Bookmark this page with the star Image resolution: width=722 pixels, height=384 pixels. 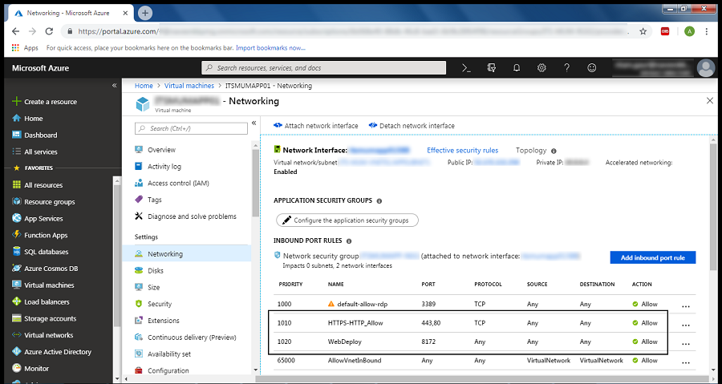pos(643,31)
